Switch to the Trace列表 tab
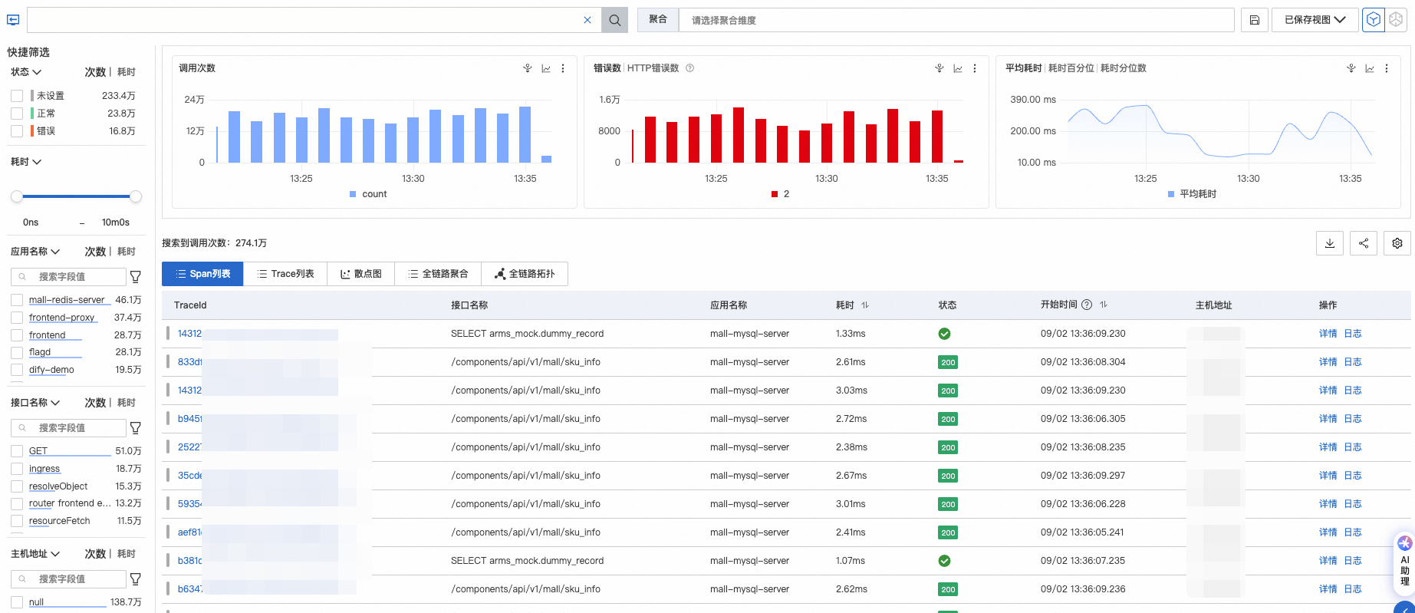The image size is (1415, 613). (x=285, y=274)
